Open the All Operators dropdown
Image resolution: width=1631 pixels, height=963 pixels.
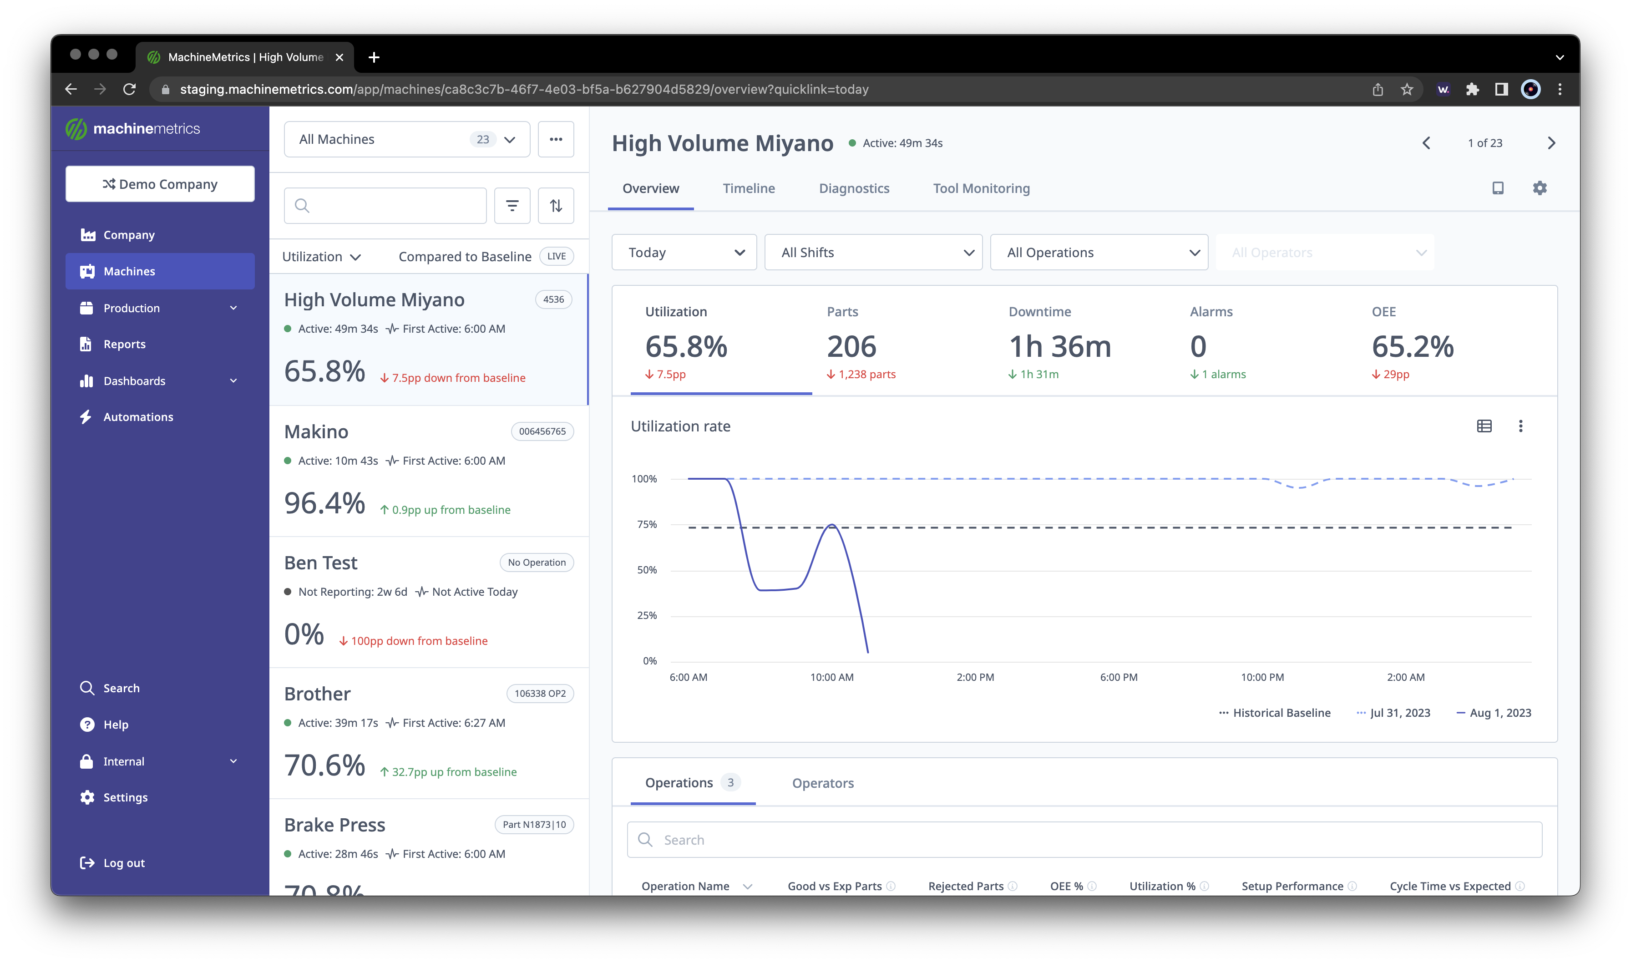click(x=1324, y=253)
